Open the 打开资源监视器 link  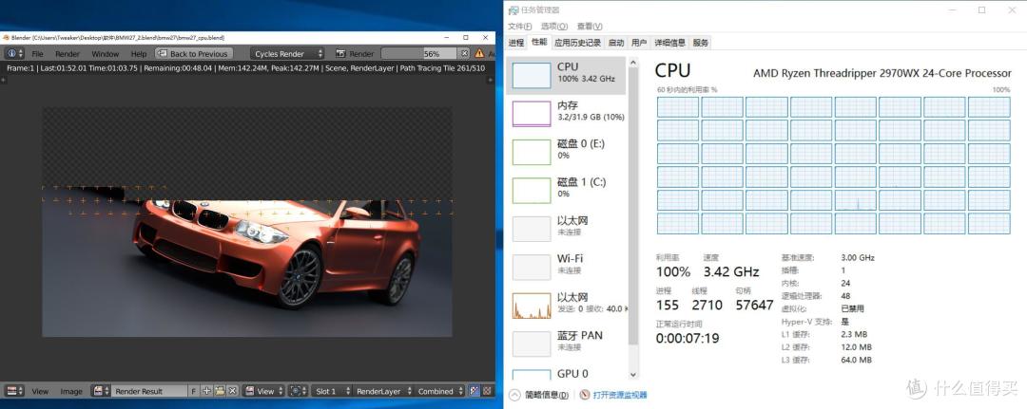point(620,395)
